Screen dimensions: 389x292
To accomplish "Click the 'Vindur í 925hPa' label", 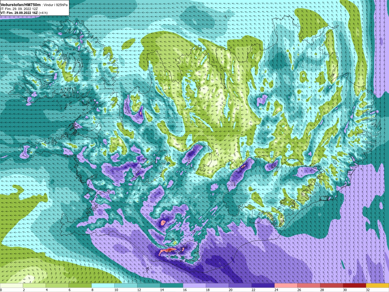I will [56, 5].
